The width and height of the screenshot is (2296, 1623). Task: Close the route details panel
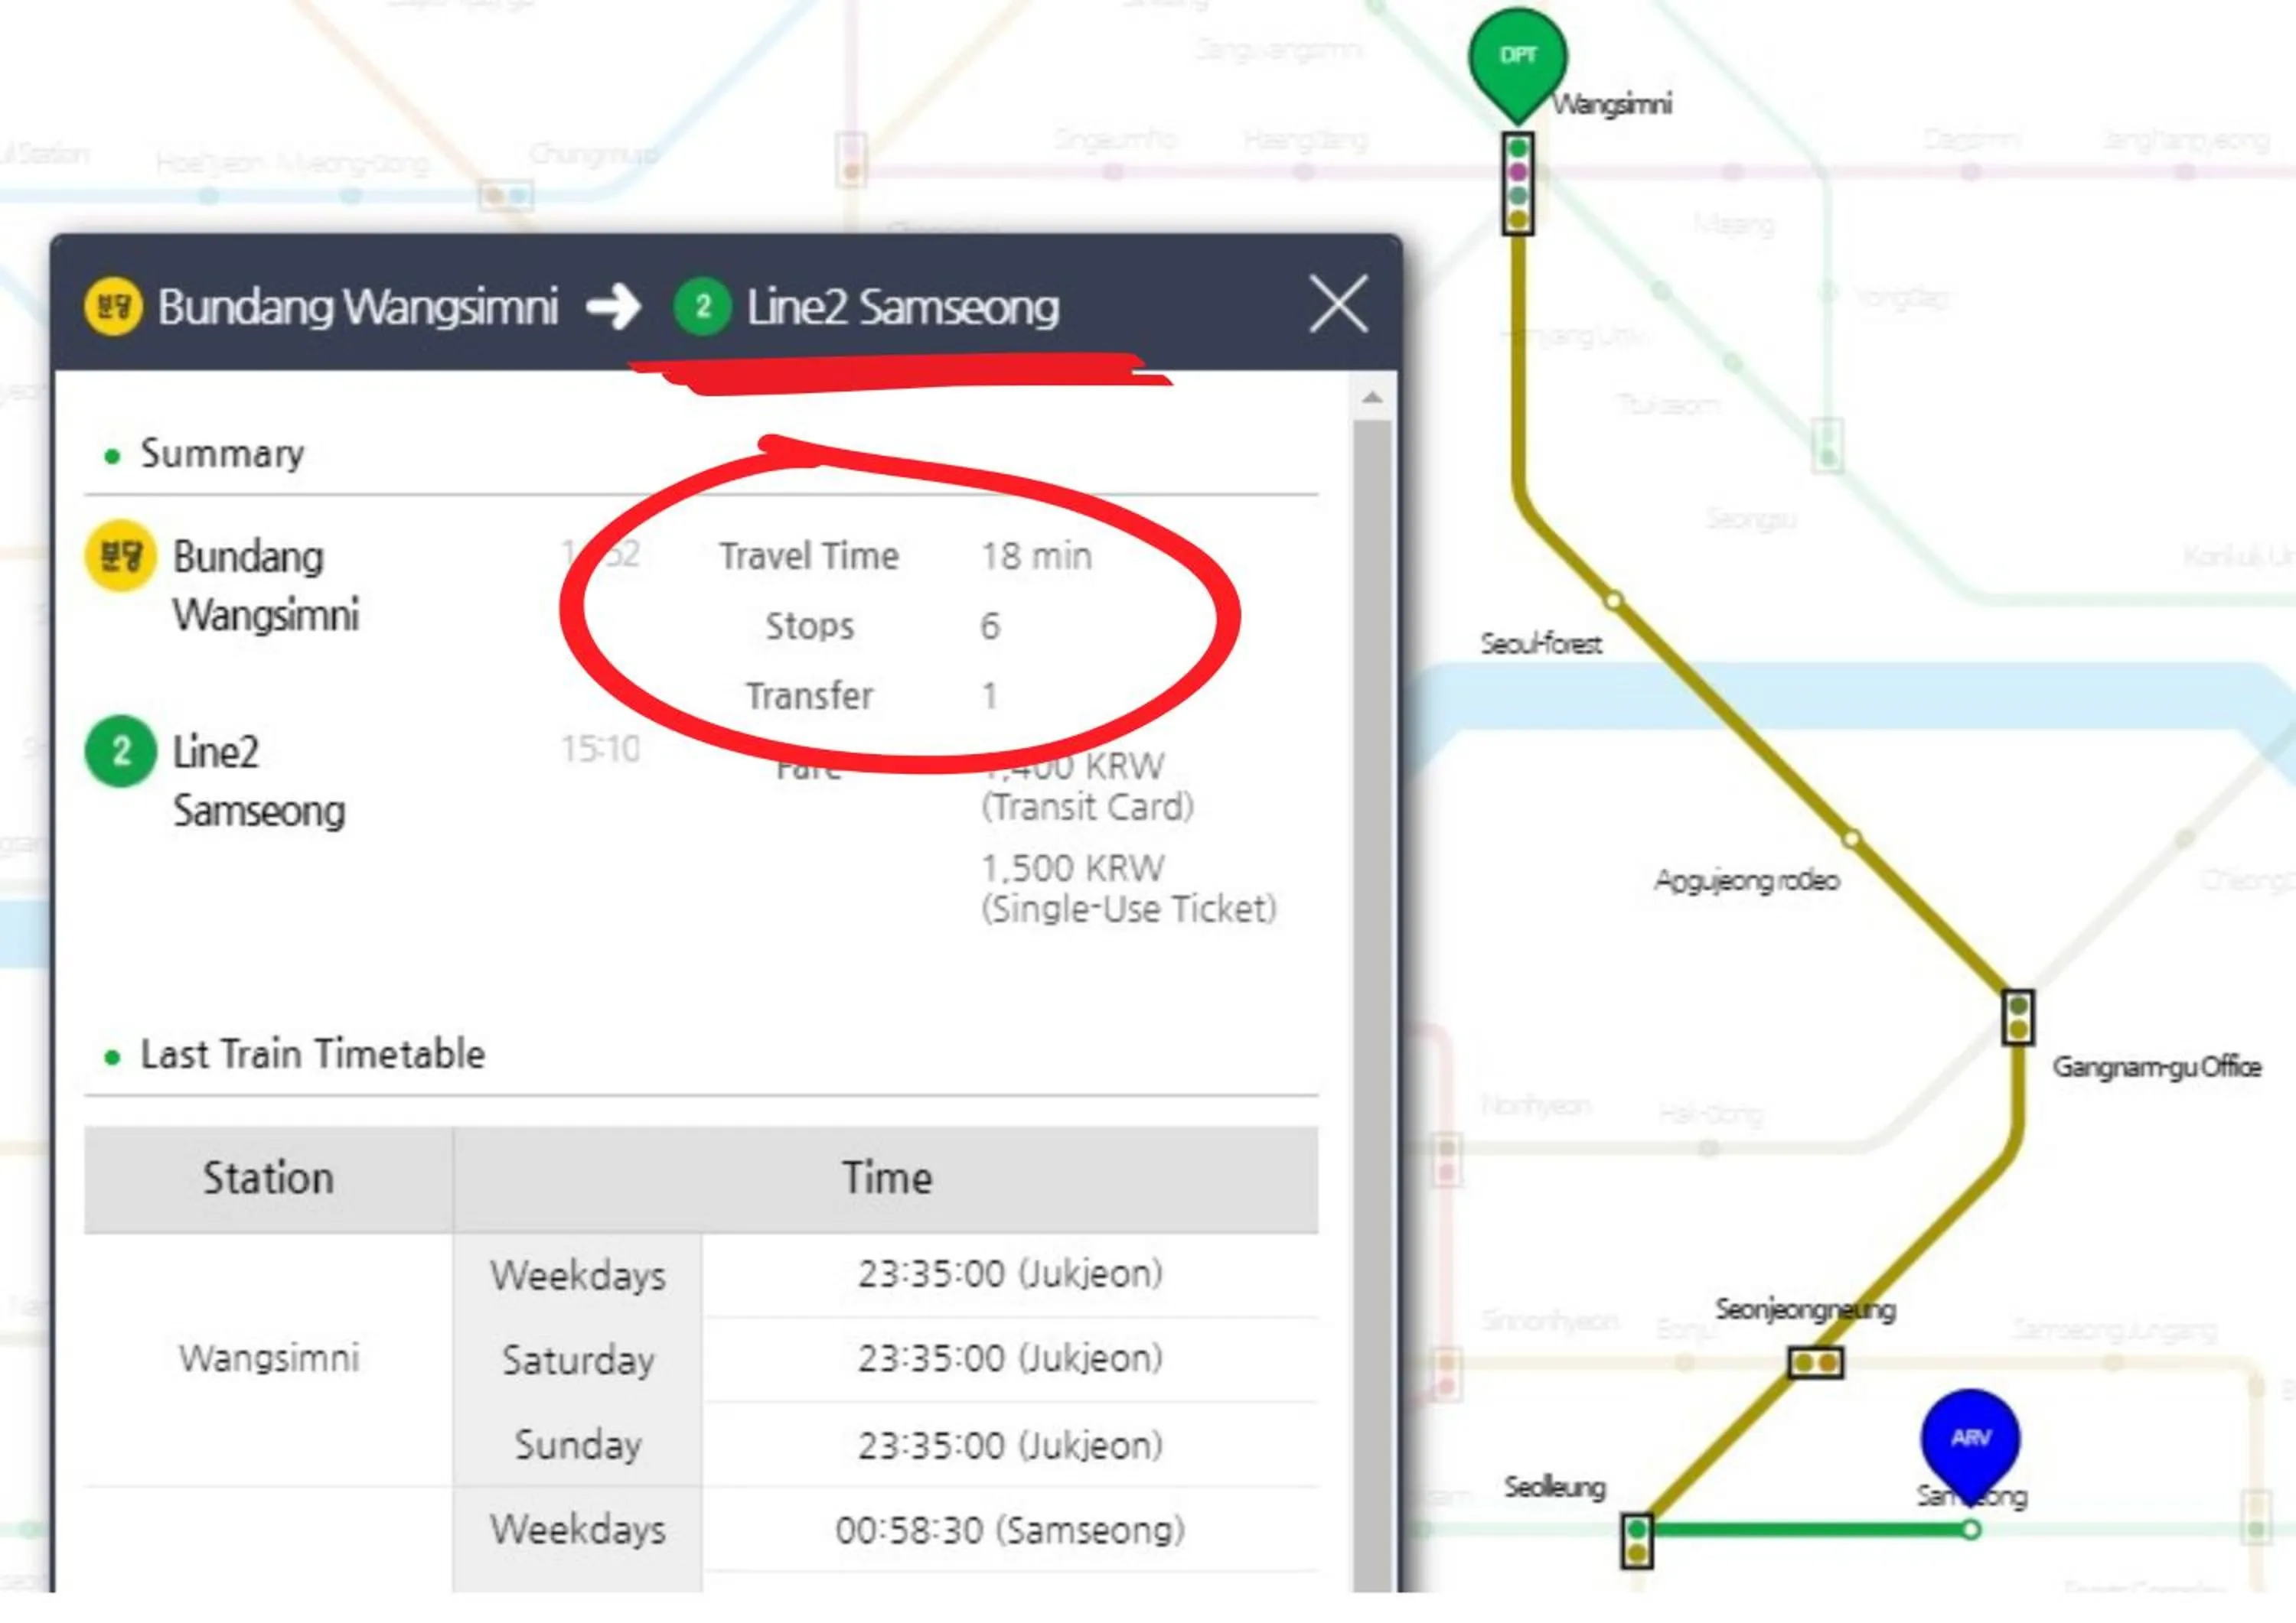point(1338,305)
